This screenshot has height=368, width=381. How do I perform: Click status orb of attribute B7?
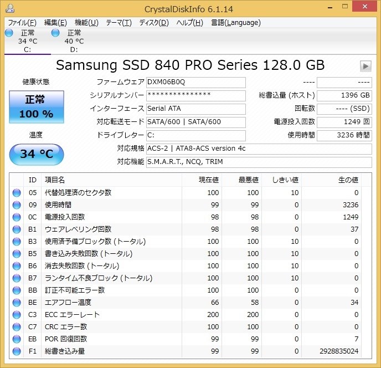tap(17, 278)
